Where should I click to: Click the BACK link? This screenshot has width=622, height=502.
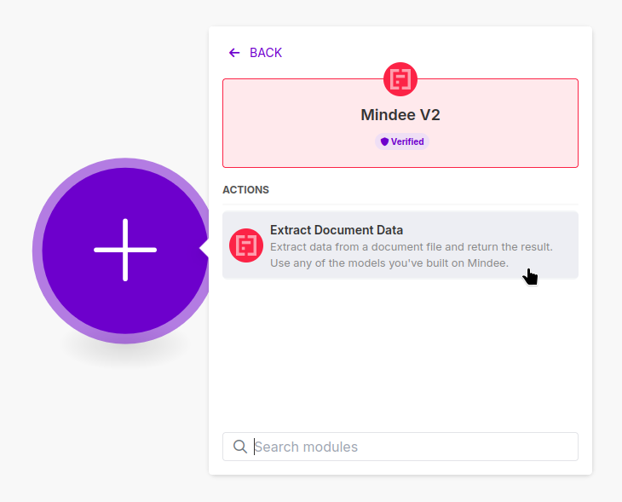click(256, 53)
